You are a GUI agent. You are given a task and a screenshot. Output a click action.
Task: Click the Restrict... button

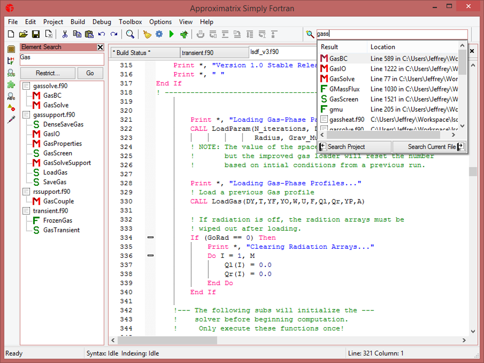pos(47,73)
